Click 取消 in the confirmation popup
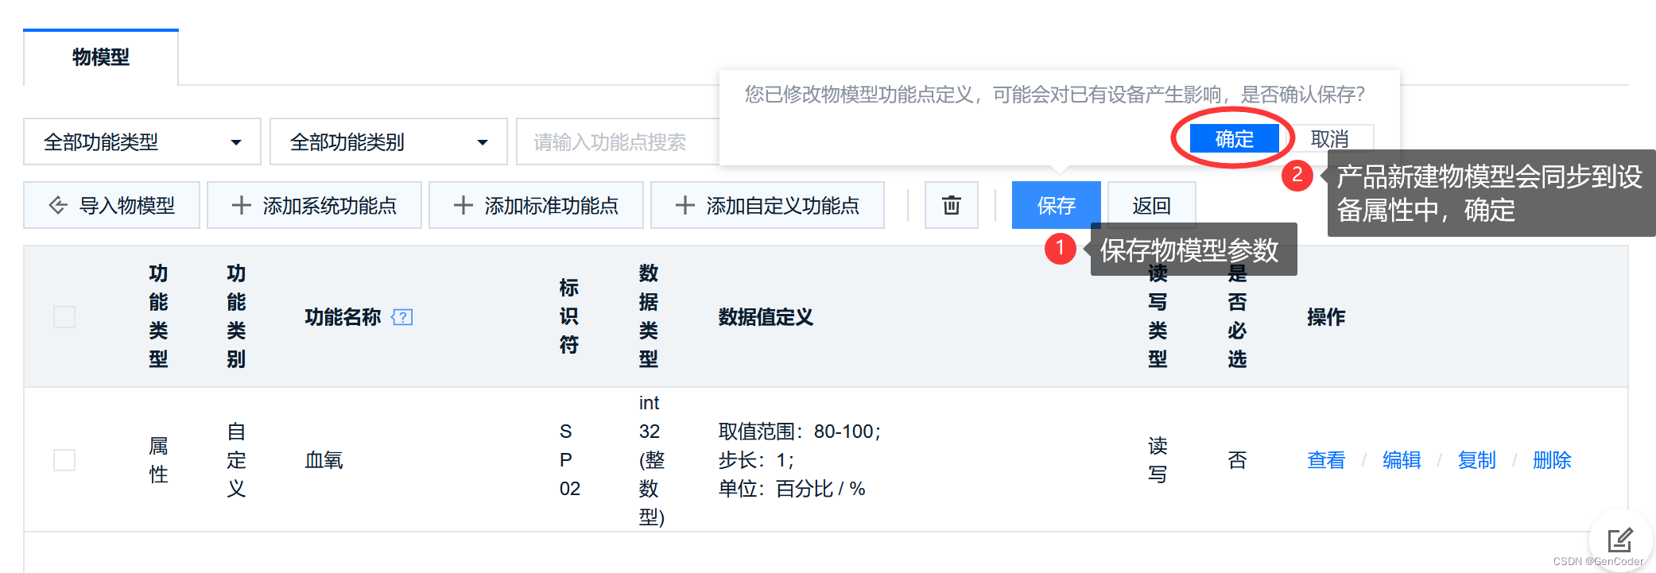 [1330, 139]
